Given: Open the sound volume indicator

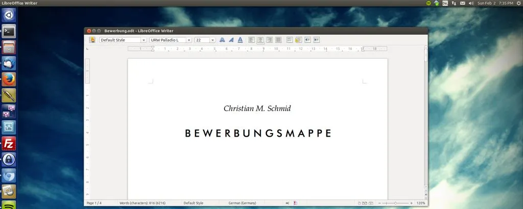Looking at the screenshot, I should pyautogui.click(x=471, y=3).
